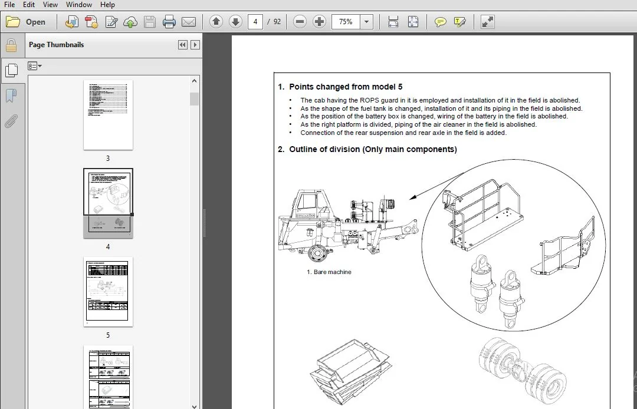Viewport: 637px width, 409px height.
Task: Go to previous page with up arrow
Action: pos(216,21)
